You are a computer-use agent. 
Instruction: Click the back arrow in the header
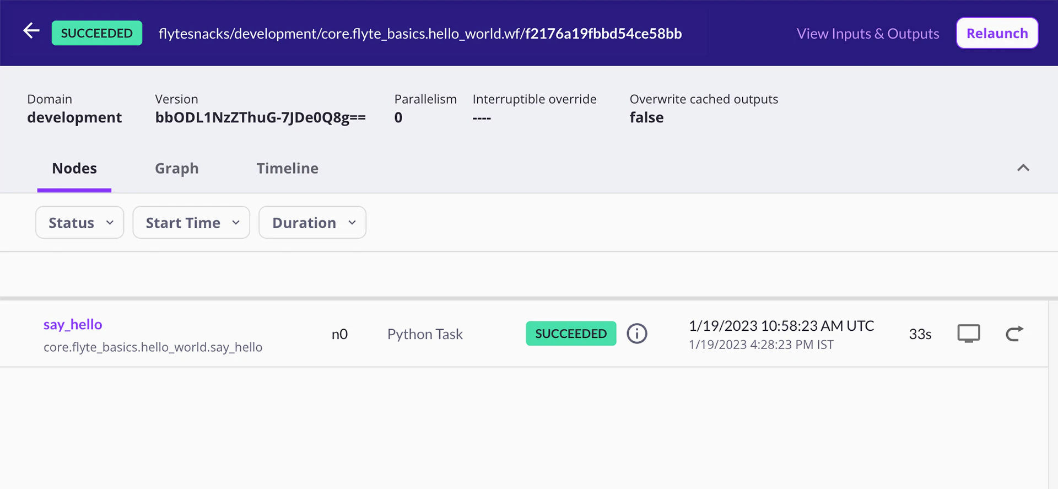coord(31,31)
